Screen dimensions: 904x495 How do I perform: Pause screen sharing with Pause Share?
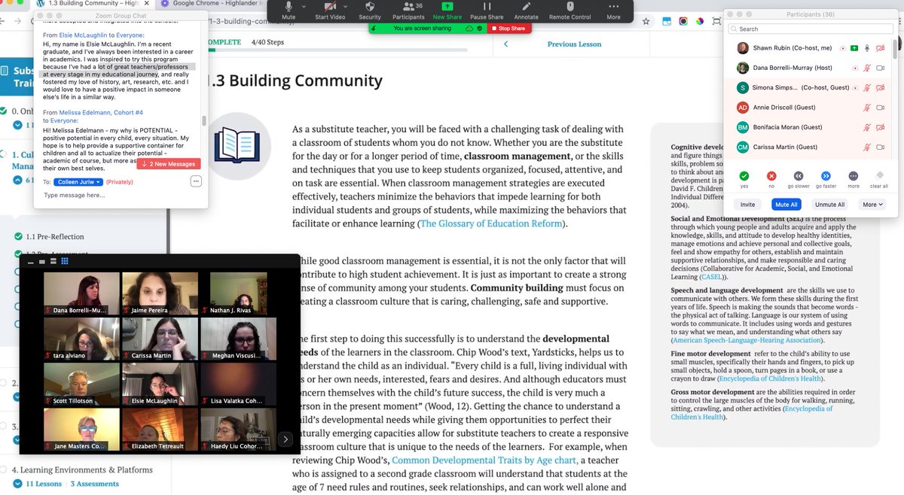click(486, 11)
